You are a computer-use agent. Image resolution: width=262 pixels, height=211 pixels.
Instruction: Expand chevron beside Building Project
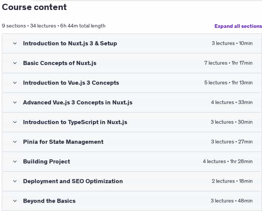coord(15,162)
